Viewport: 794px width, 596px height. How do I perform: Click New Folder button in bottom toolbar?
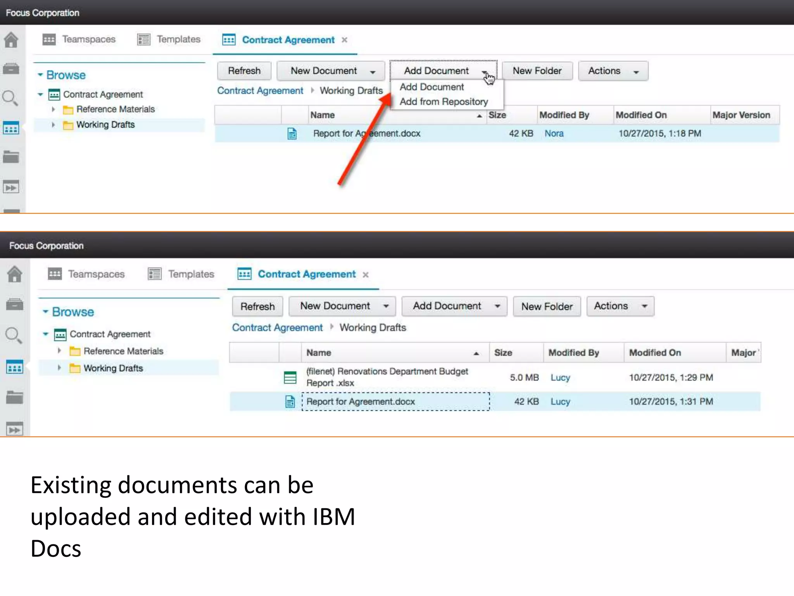(547, 307)
